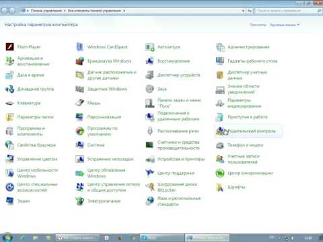Open Программы и компоненты icon
This screenshot has width=323, height=242.
(x=9, y=131)
